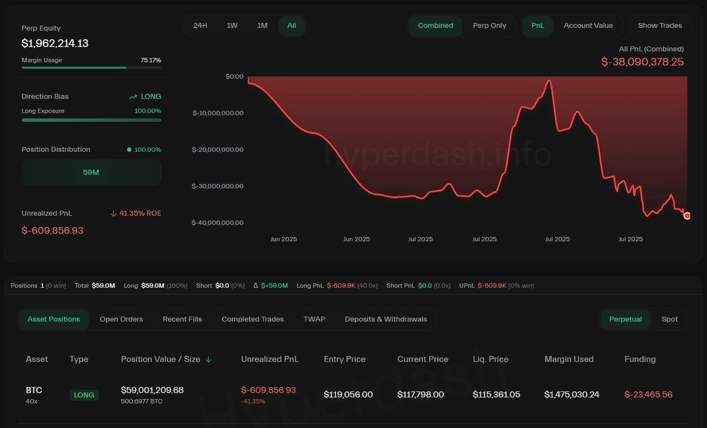Click the Margin Used column header
707x428 pixels.
(x=569, y=359)
